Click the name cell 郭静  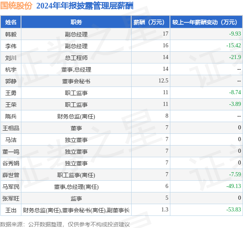click(x=10, y=81)
